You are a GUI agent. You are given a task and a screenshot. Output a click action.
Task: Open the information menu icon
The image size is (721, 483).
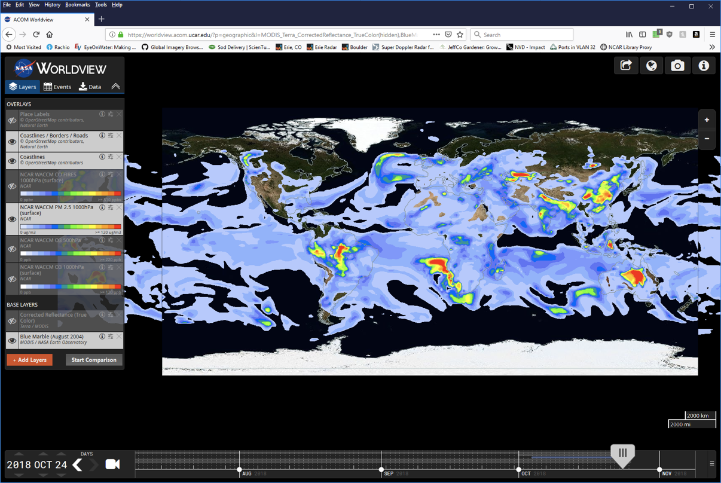(x=704, y=66)
